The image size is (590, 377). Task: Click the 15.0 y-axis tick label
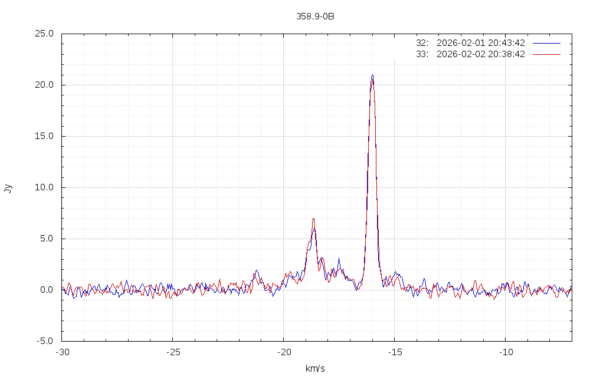pos(44,136)
